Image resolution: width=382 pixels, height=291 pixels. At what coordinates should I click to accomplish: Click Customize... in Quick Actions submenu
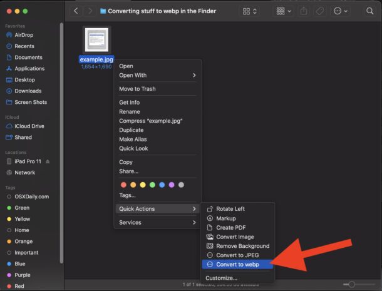pyautogui.click(x=221, y=278)
